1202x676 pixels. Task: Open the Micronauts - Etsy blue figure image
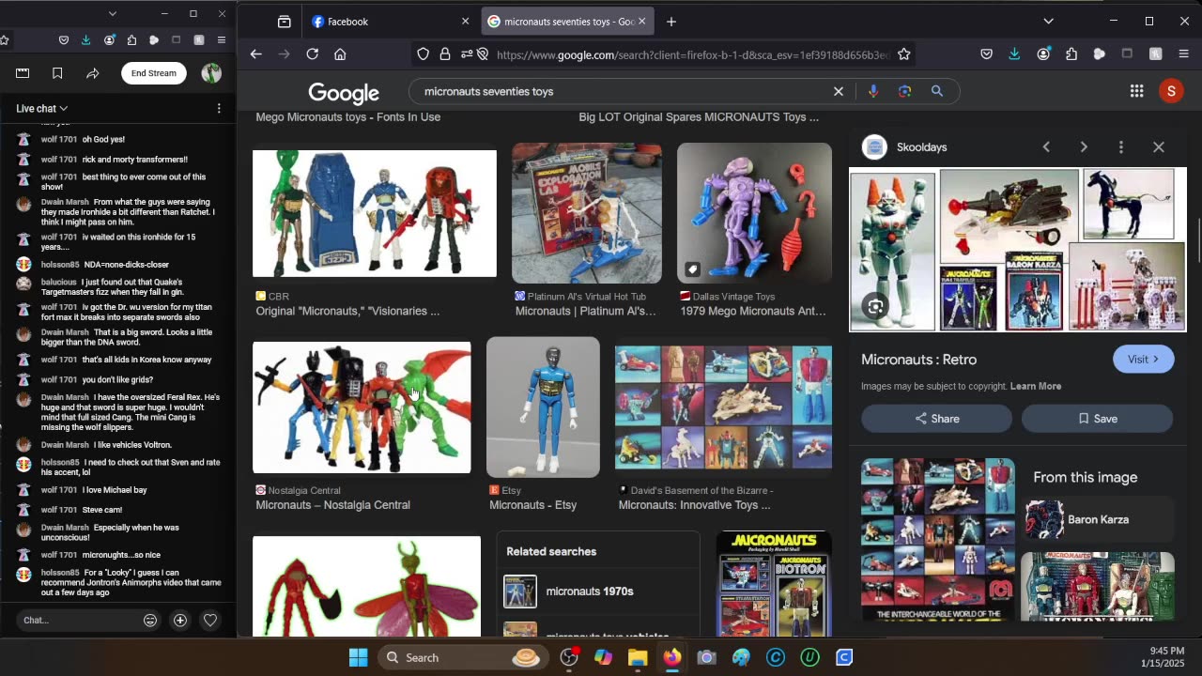click(543, 407)
